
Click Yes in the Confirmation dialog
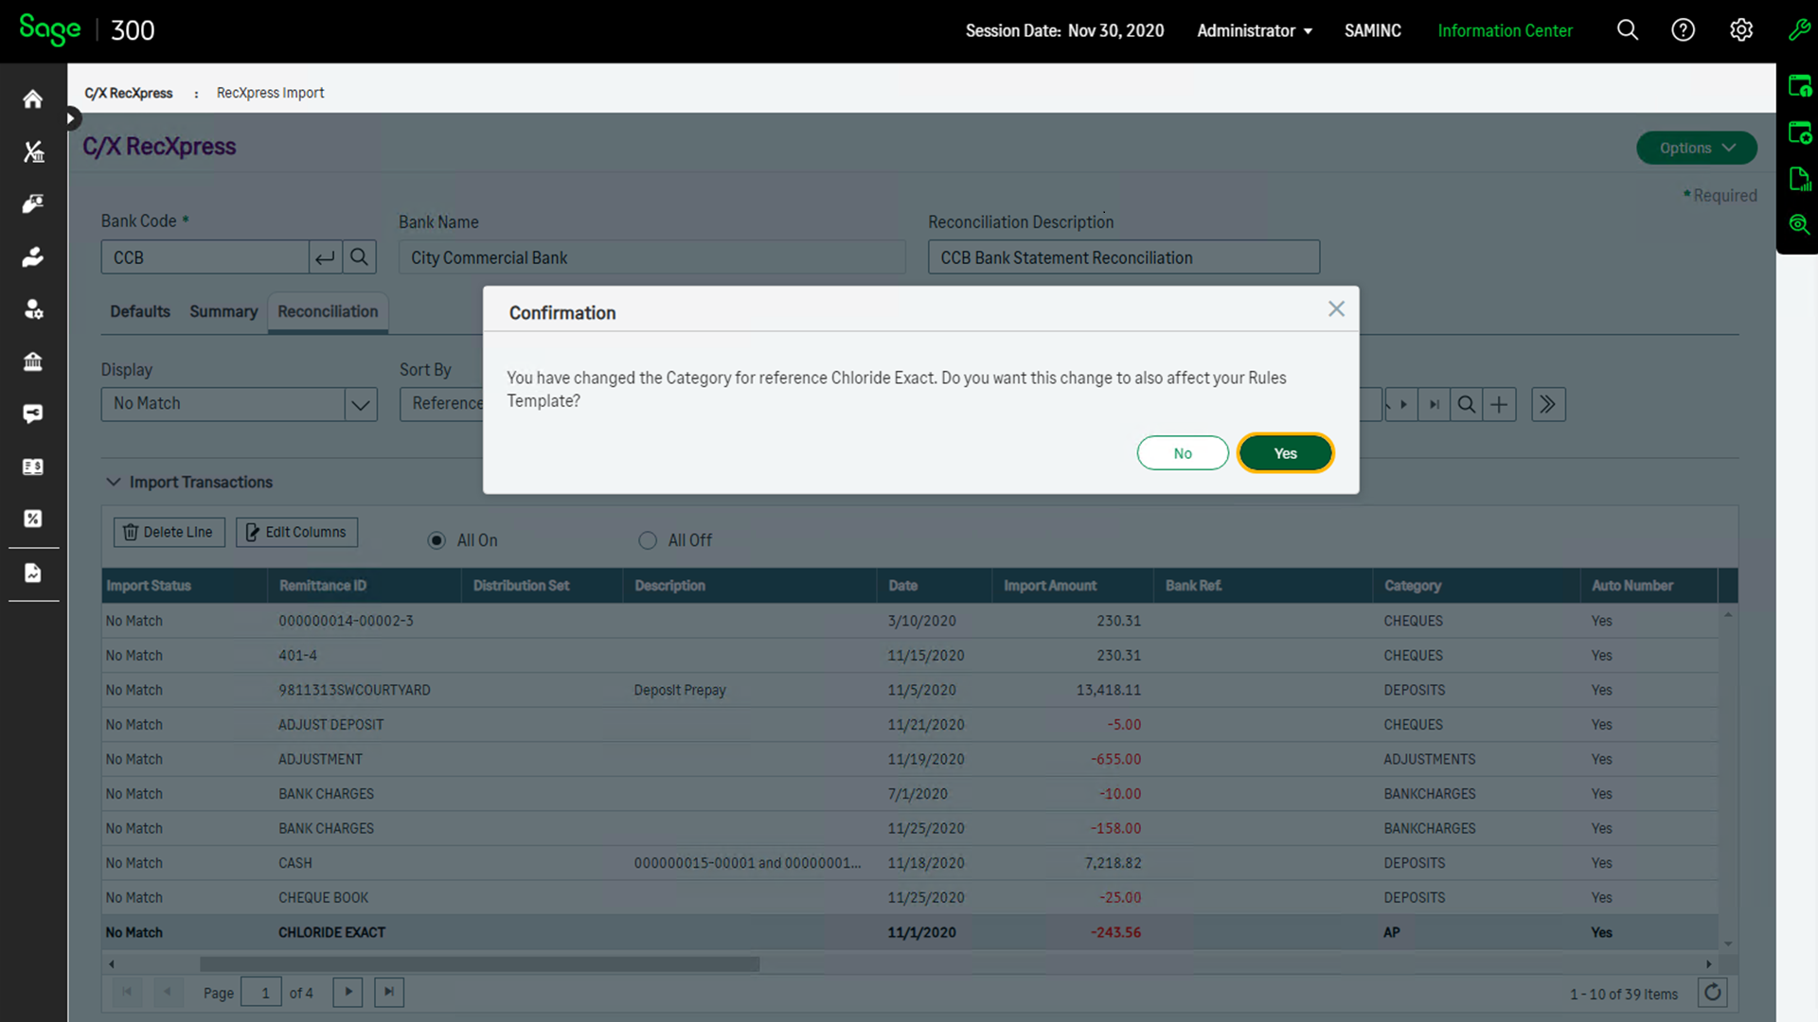tap(1285, 453)
